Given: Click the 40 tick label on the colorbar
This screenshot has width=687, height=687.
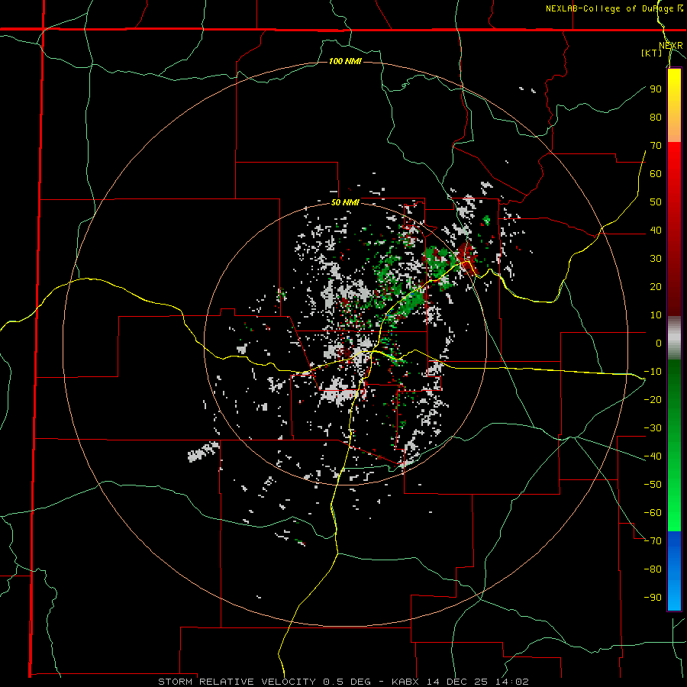Looking at the screenshot, I should [x=656, y=230].
